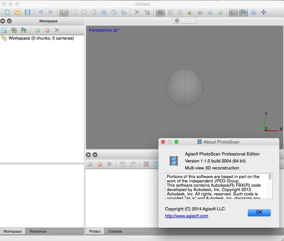
Task: Click the Perspective 30° label in viewport
Action: click(x=104, y=30)
